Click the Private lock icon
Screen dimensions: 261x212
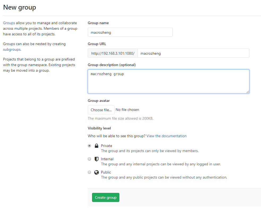97,146
